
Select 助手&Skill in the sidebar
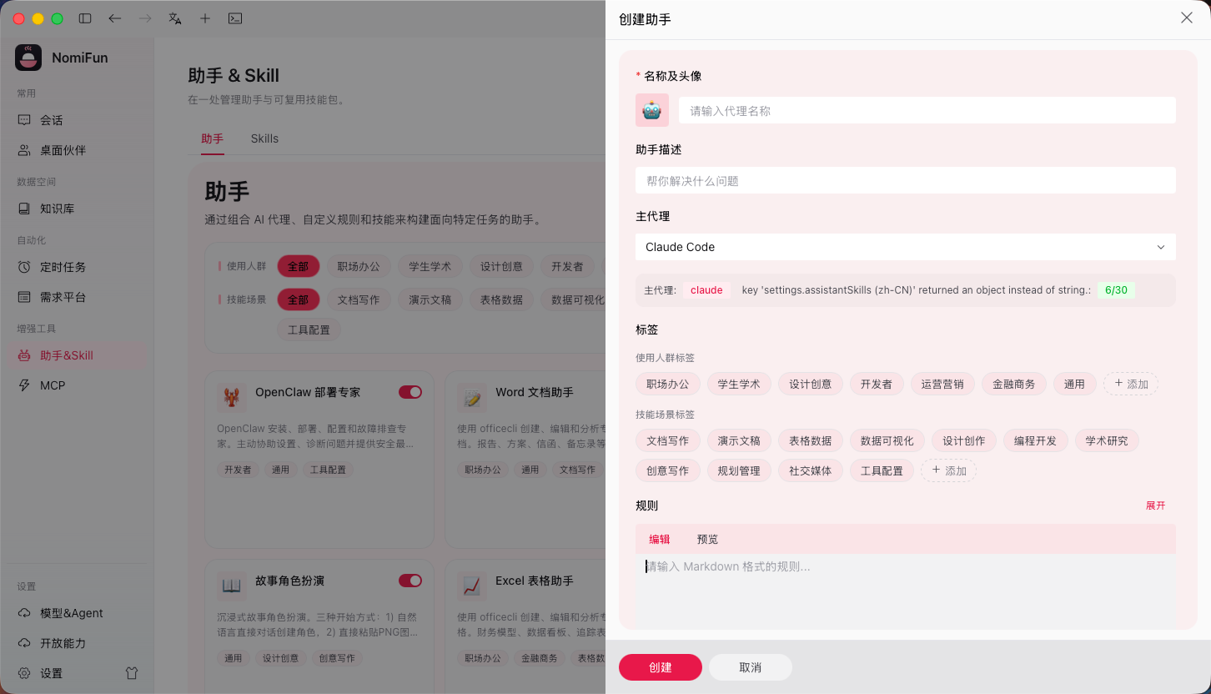click(77, 355)
